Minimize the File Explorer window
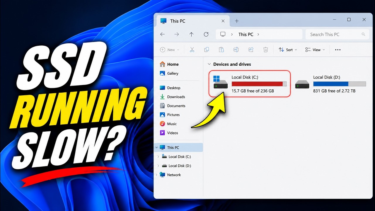 (x=334, y=20)
